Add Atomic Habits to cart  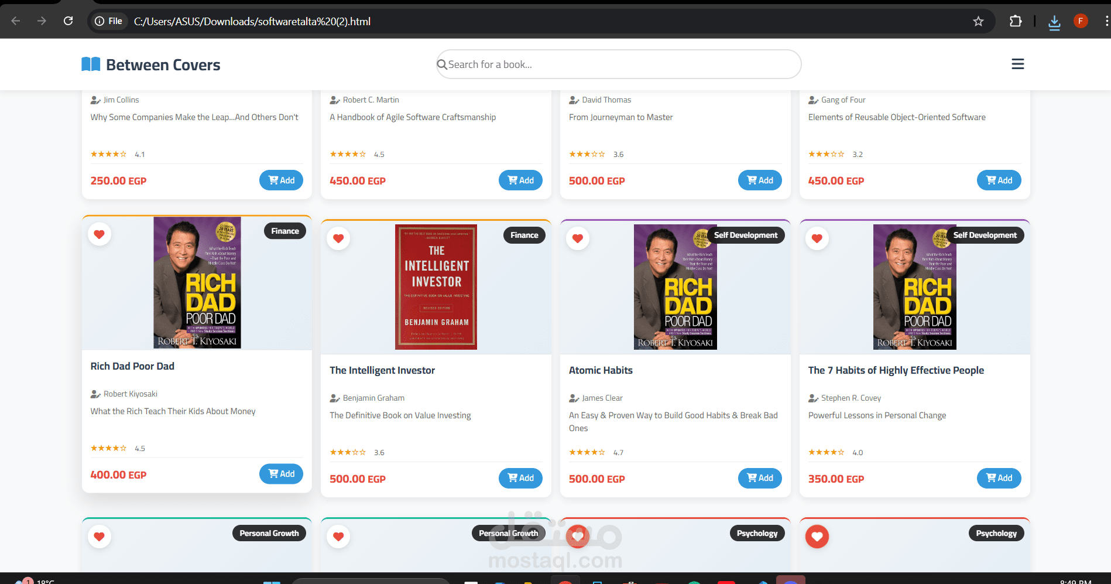click(760, 478)
